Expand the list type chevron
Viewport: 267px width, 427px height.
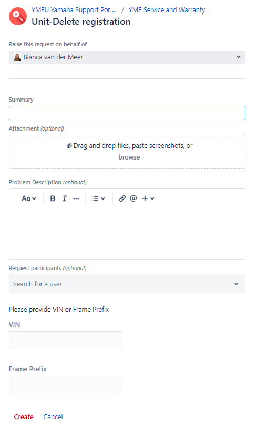103,198
